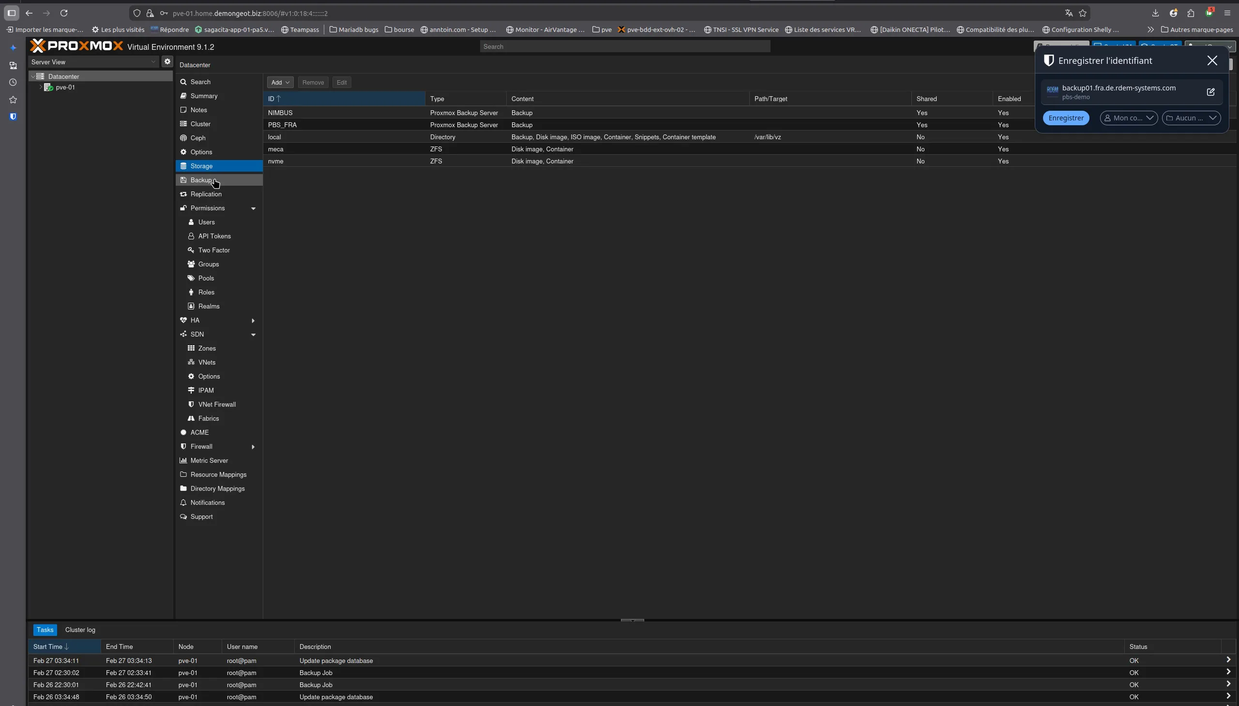1239x706 pixels.
Task: Open the Bitwarden sidebar shield icon
Action: click(x=13, y=117)
